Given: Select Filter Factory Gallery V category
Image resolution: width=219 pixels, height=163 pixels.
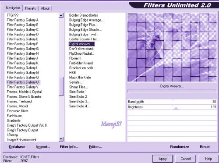Looking at the screenshot, I should (23, 87).
